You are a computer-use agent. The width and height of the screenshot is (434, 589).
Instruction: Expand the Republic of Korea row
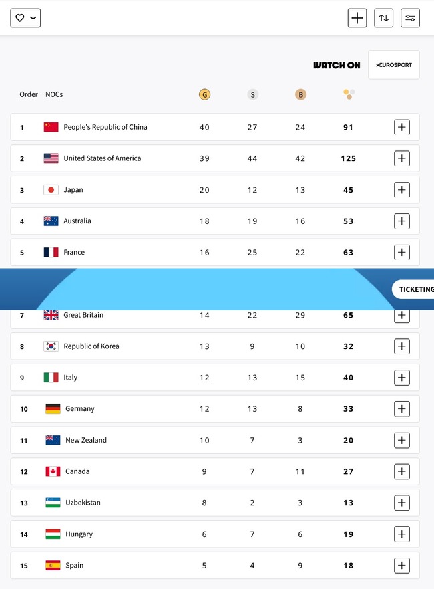click(401, 346)
